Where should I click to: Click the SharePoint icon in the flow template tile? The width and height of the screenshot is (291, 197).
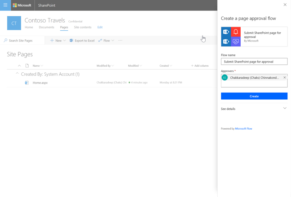(226, 32)
